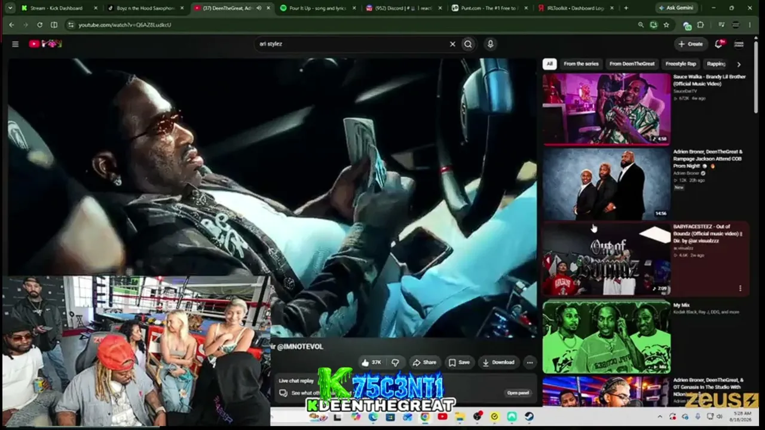765x430 pixels.
Task: Open the 'In The Studio With' video thumbnail
Action: [607, 391]
